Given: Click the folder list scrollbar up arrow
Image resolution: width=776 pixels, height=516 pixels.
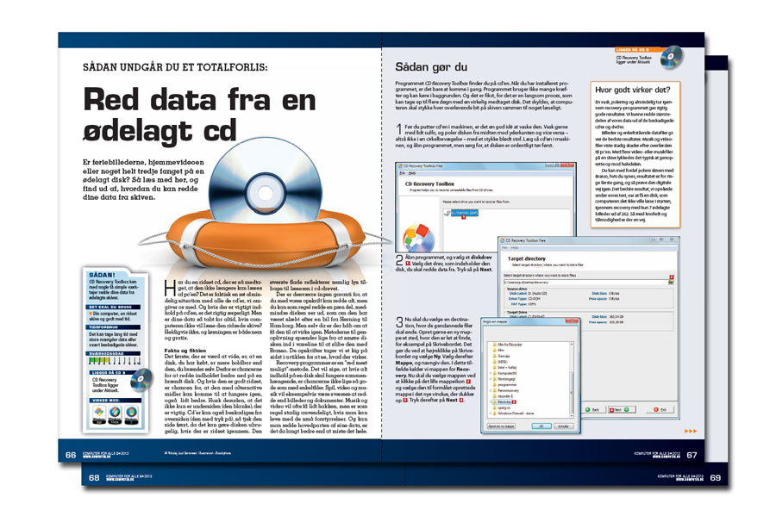Looking at the screenshot, I should point(571,343).
